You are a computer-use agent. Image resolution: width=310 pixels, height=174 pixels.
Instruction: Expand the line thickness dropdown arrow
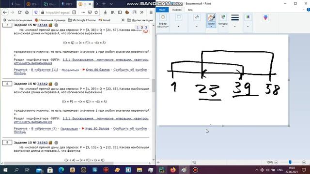point(235,27)
